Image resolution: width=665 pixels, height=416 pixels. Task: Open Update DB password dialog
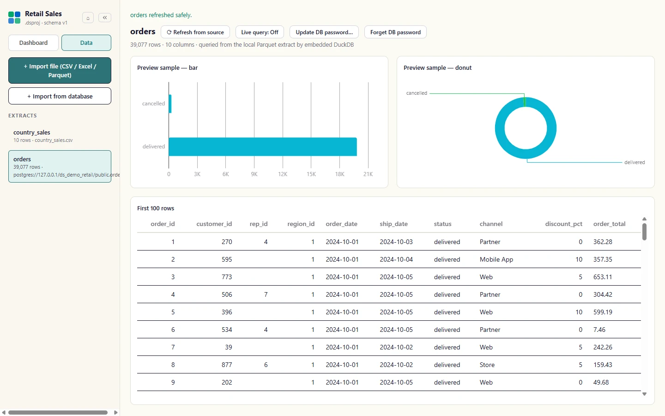coord(324,32)
